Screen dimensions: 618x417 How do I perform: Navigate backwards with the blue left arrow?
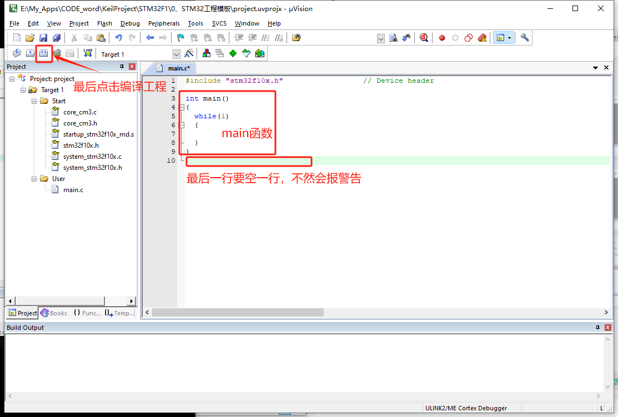(x=150, y=38)
